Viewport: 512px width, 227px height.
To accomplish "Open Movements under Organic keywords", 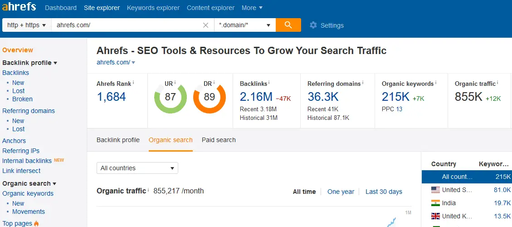I will tap(29, 212).
